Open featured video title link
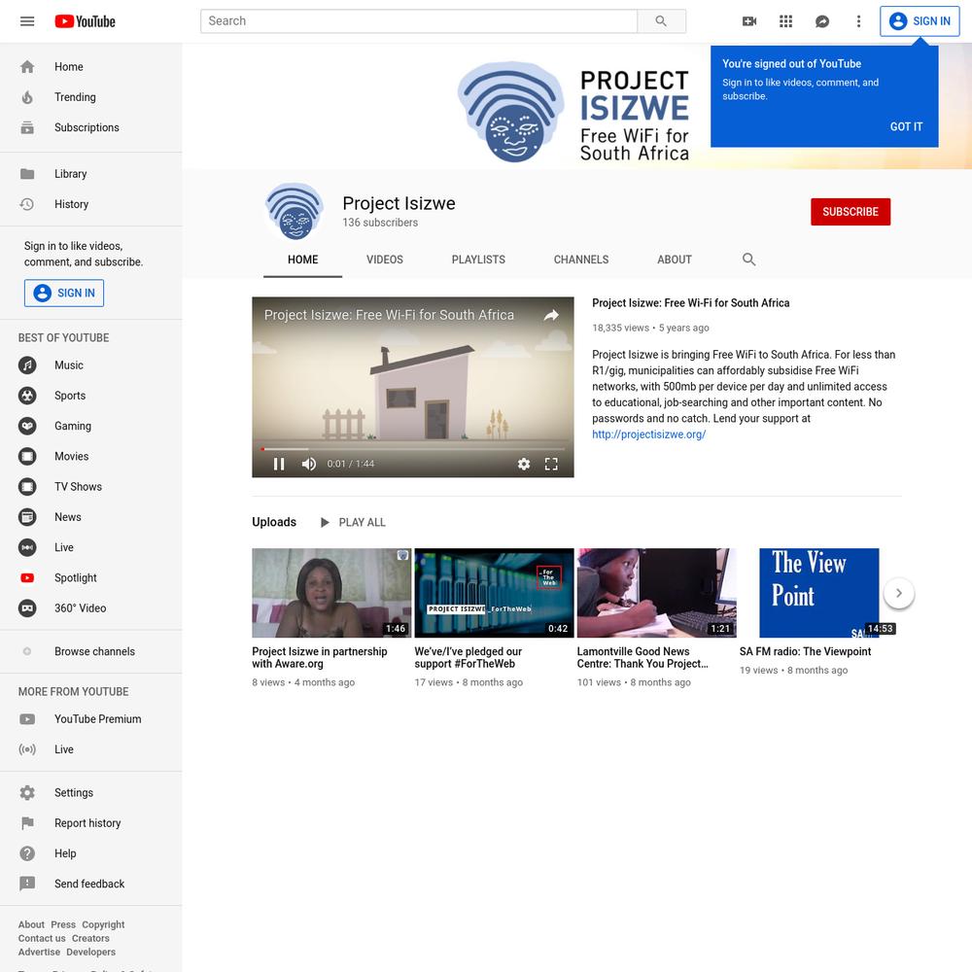This screenshot has height=972, width=972. point(690,303)
